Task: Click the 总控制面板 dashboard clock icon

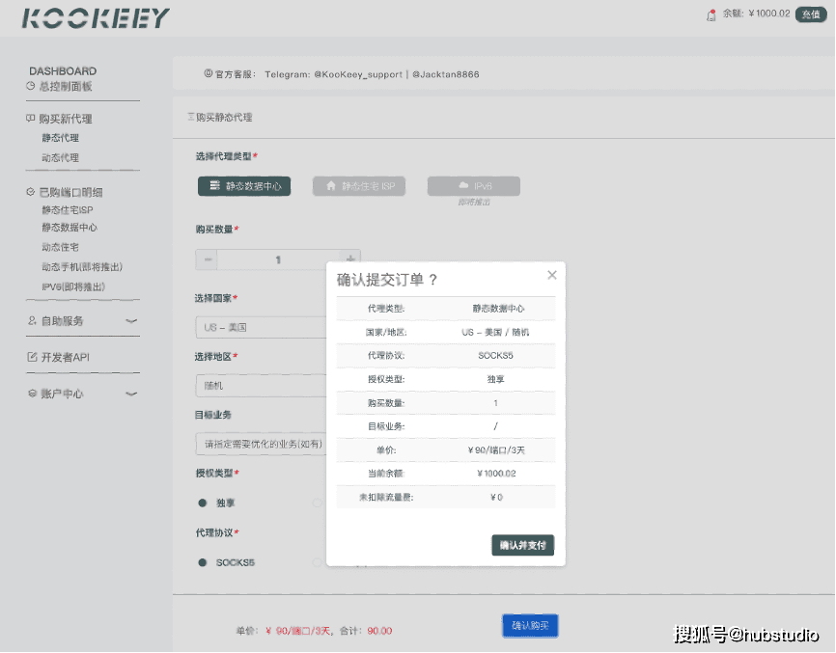Action: [x=31, y=86]
